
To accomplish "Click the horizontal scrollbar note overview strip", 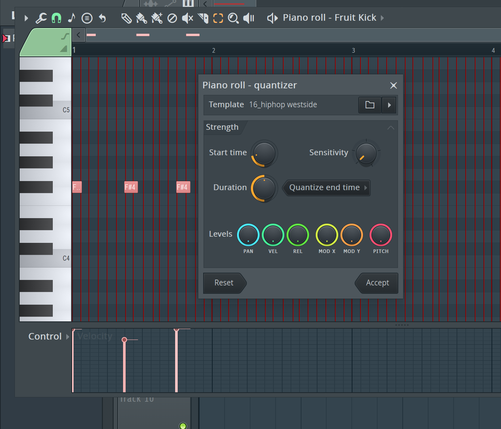I will point(293,35).
